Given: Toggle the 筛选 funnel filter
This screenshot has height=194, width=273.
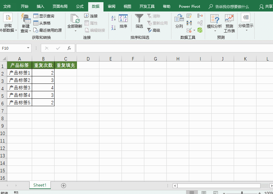Looking at the screenshot, I should click(139, 21).
